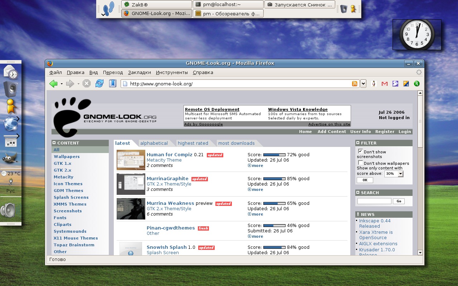
Task: Click the RSS feed icon in address bar
Action: tap(355, 84)
